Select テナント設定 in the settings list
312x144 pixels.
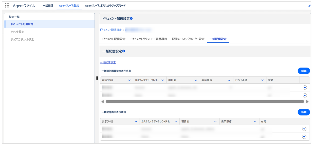click(17, 32)
